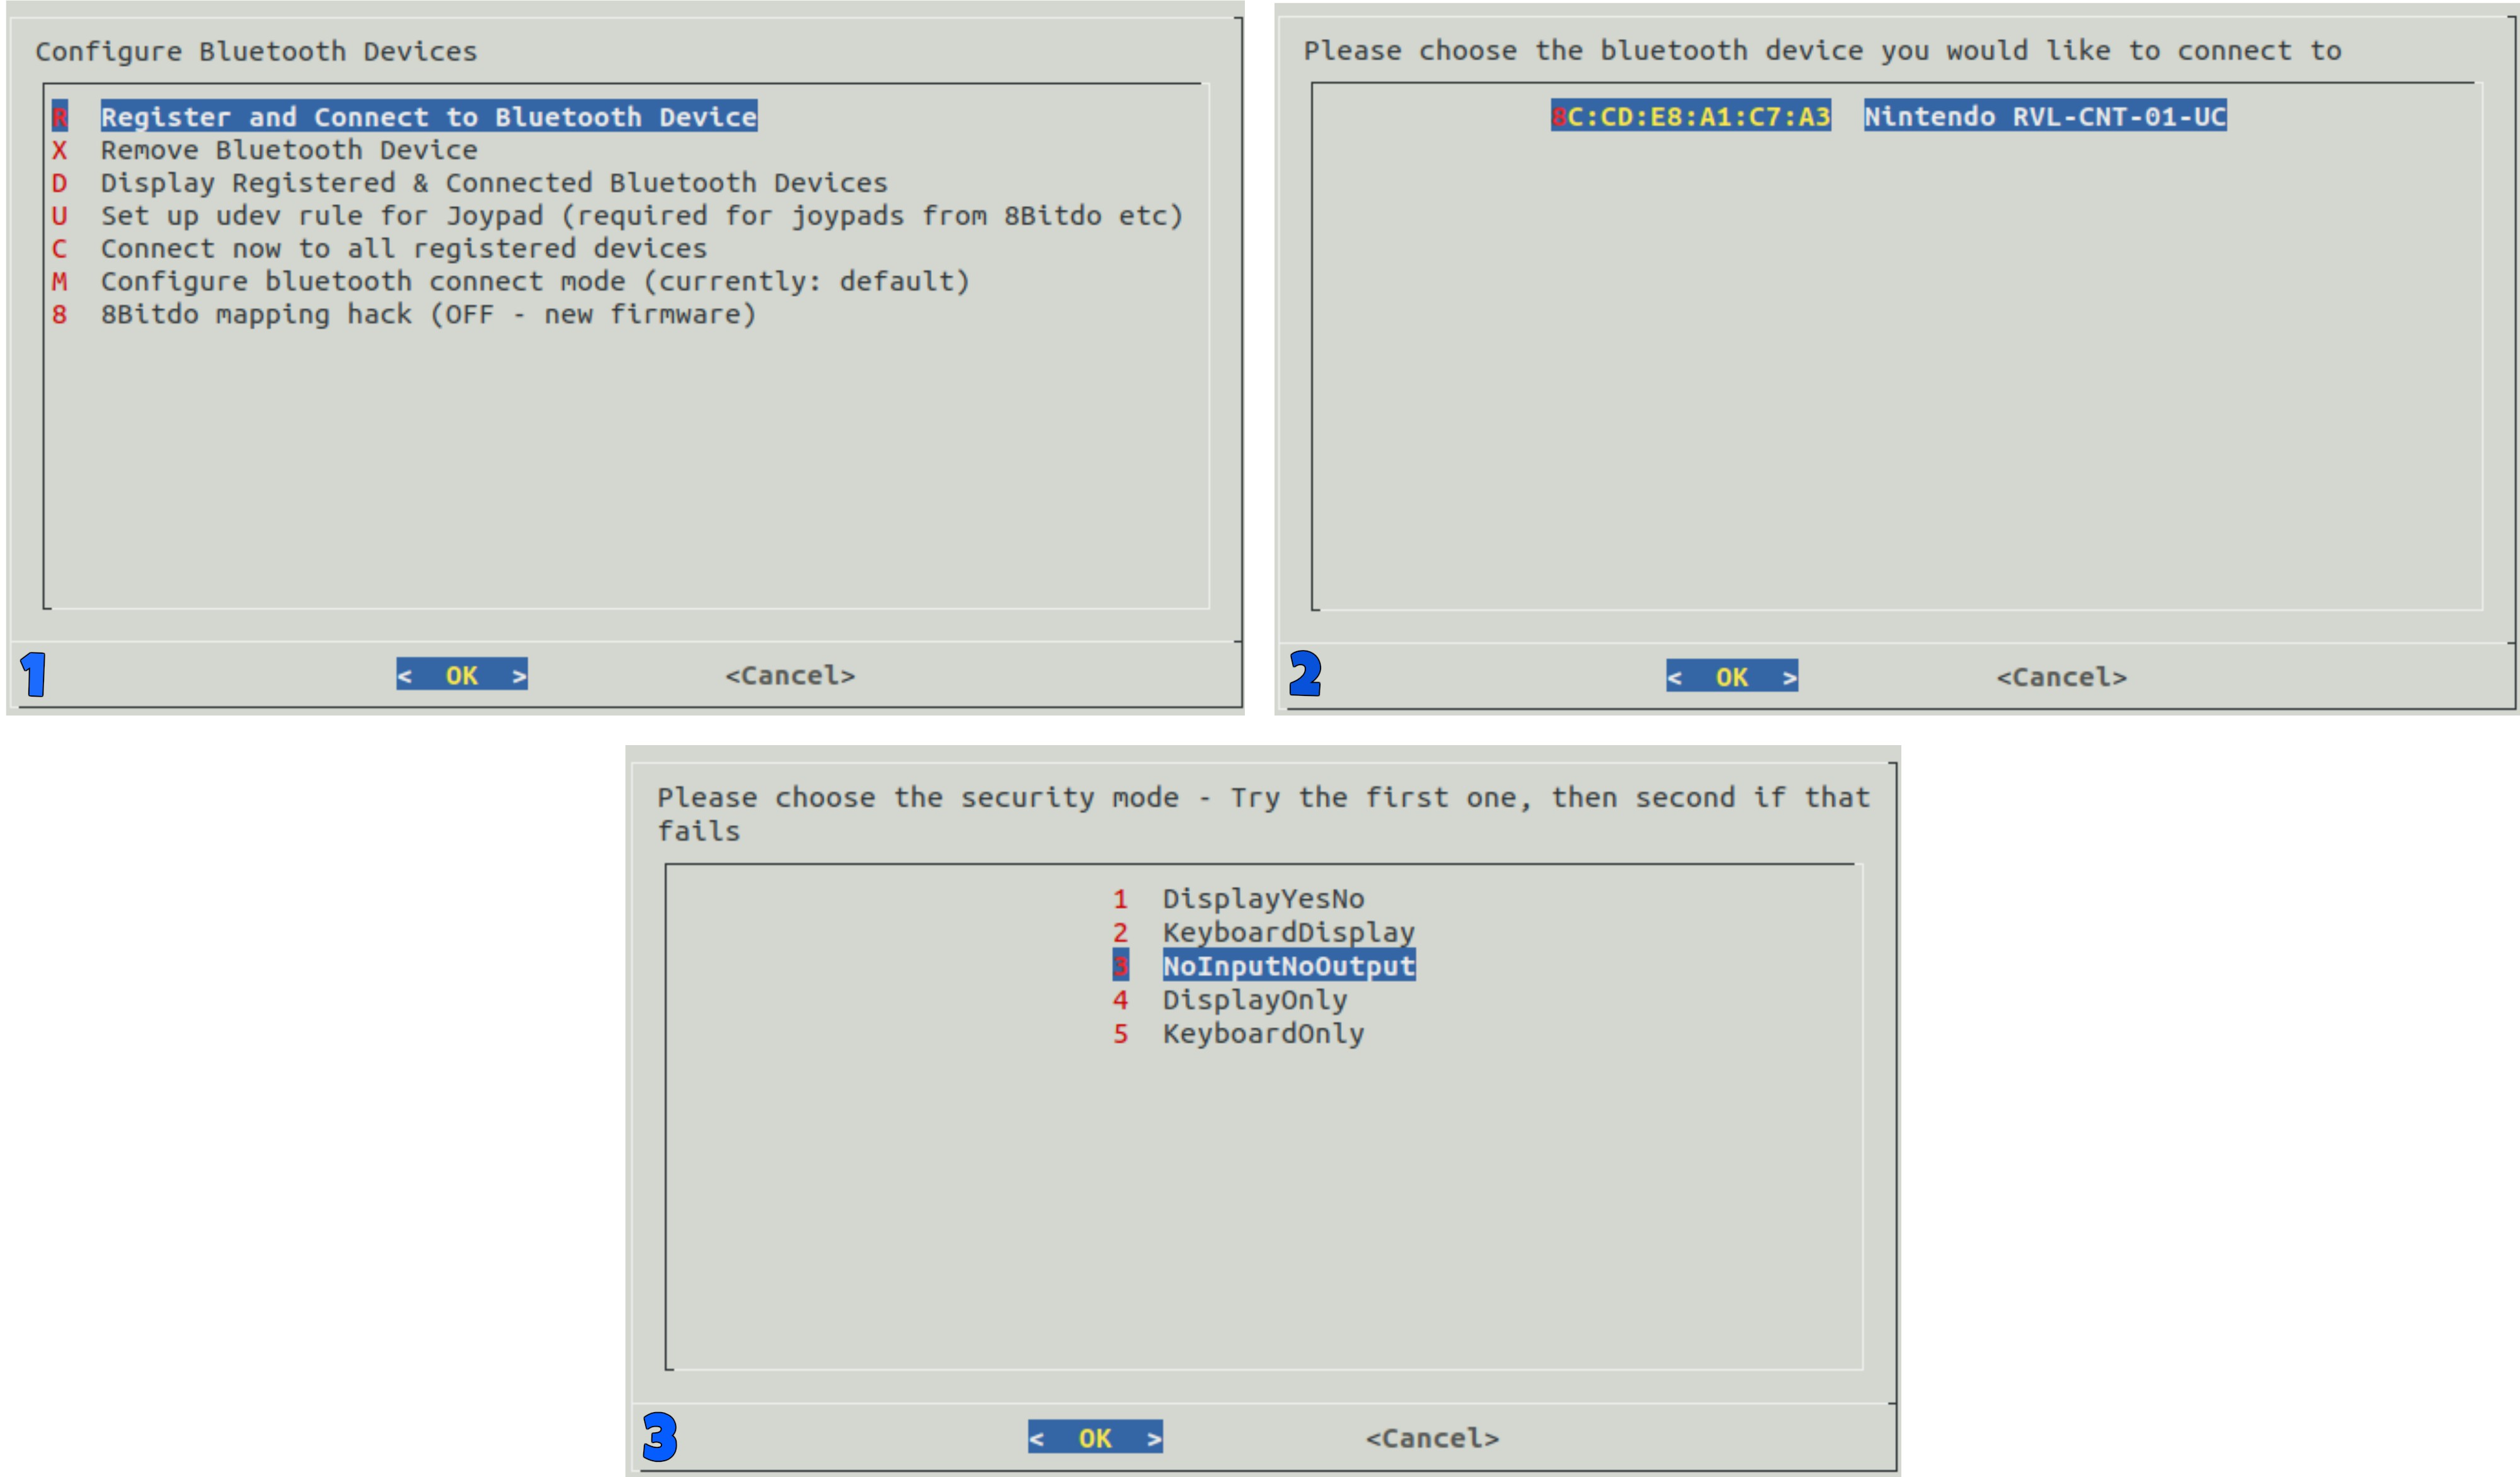The image size is (2520, 1477).
Task: Pick DisplayOnly security mode
Action: 1254,1000
